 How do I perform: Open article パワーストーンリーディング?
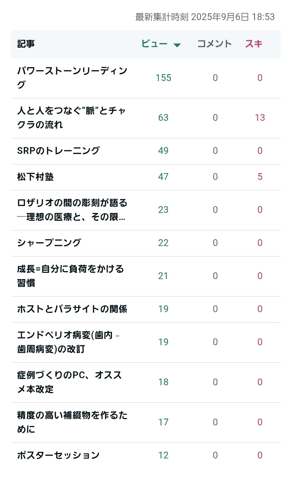tap(72, 78)
